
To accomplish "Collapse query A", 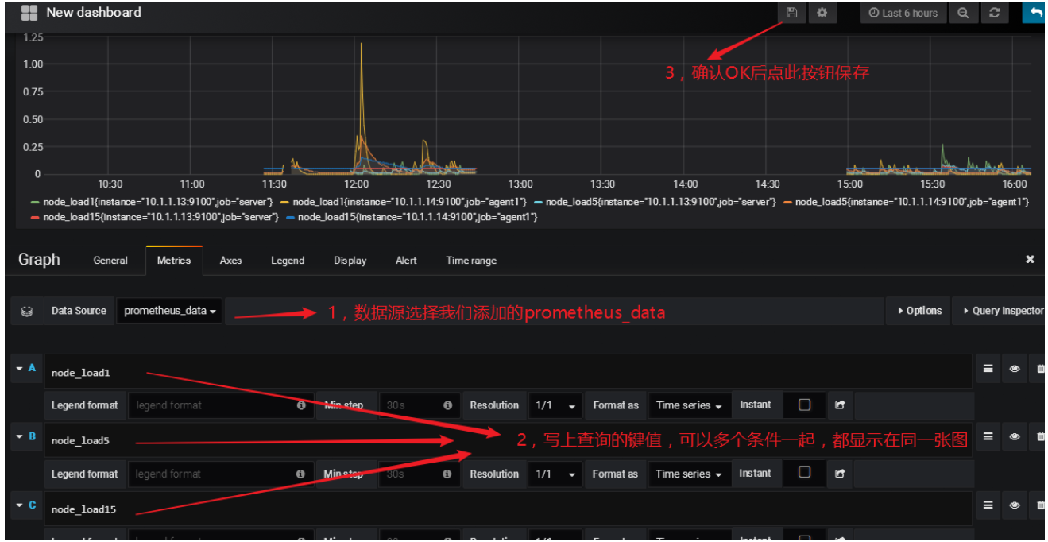I will (x=19, y=368).
